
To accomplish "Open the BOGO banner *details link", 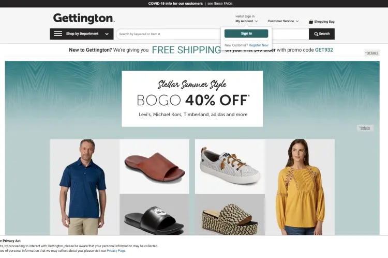I will point(365,128).
